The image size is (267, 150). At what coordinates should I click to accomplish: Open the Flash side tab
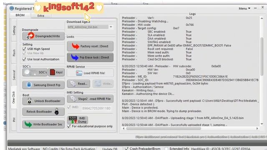coord(14,53)
